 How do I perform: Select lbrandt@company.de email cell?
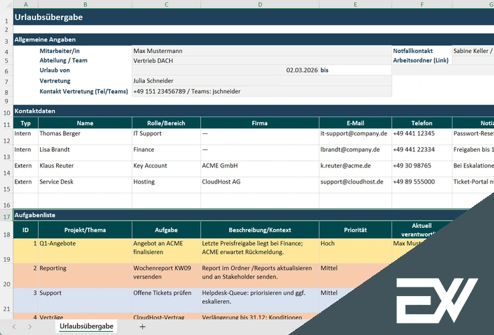click(x=355, y=153)
